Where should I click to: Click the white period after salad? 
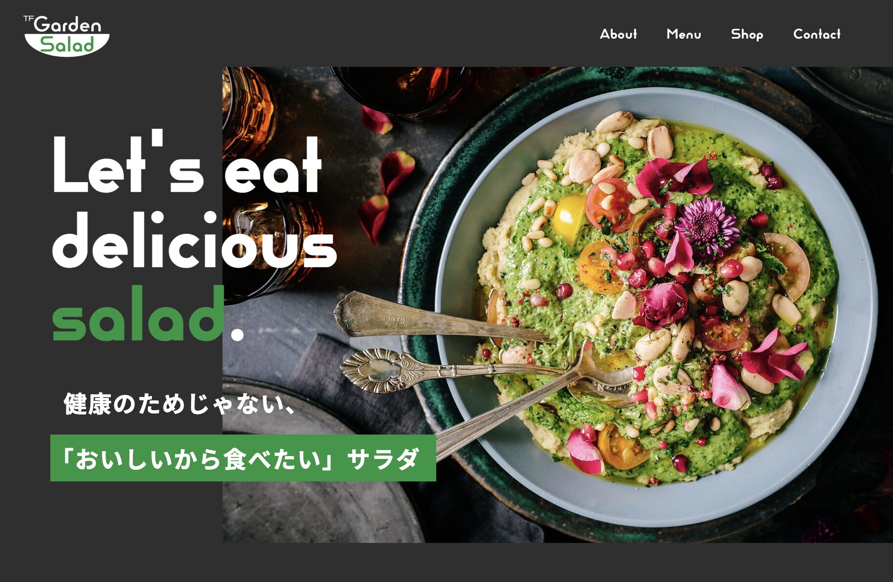point(237,334)
